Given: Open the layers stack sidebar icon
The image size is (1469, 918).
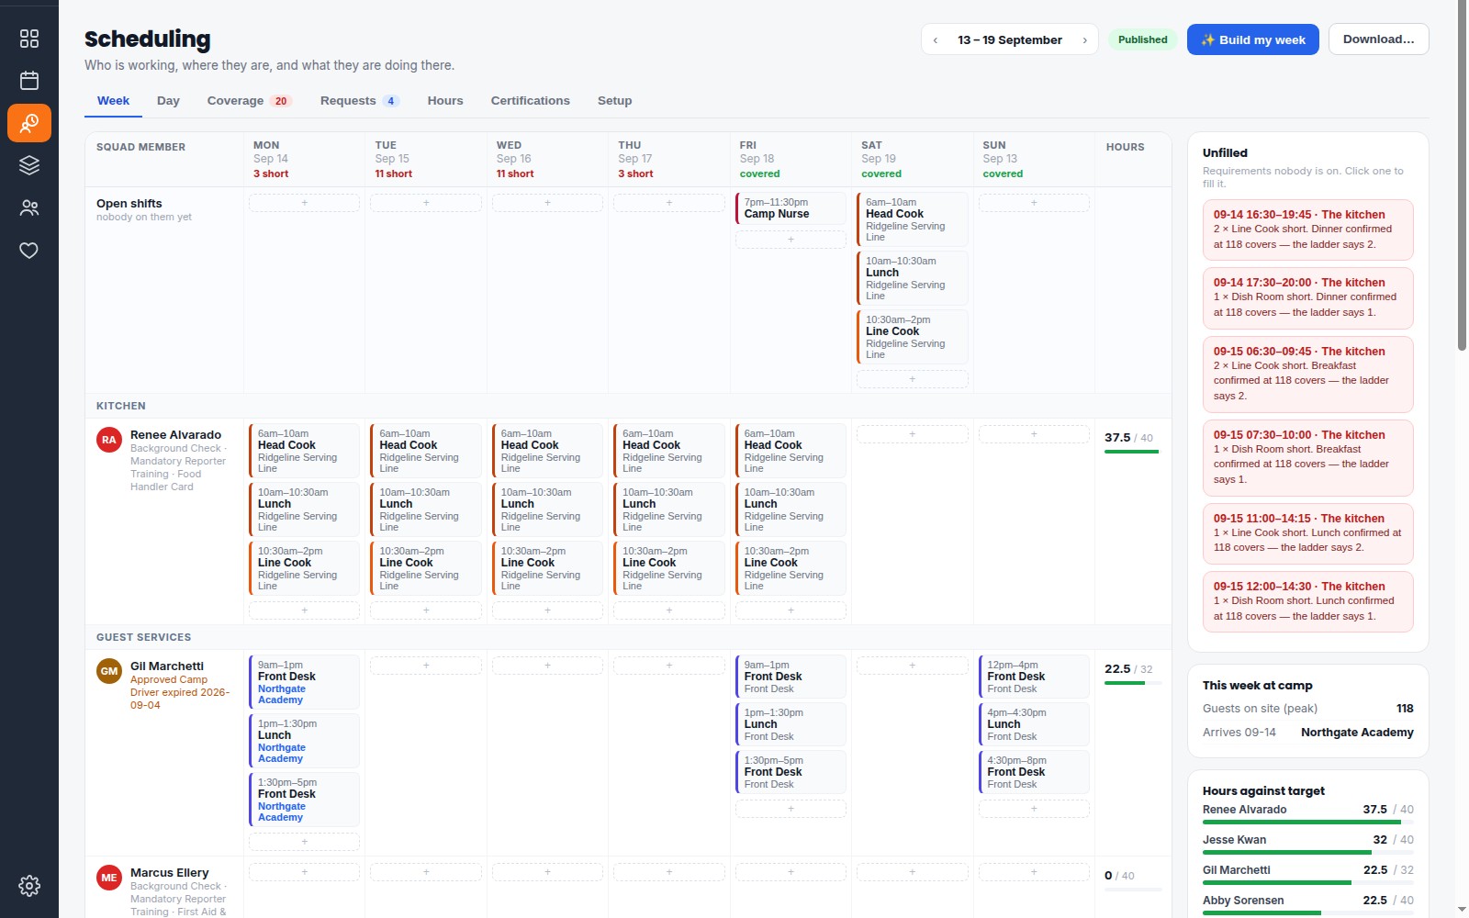Looking at the screenshot, I should (29, 165).
